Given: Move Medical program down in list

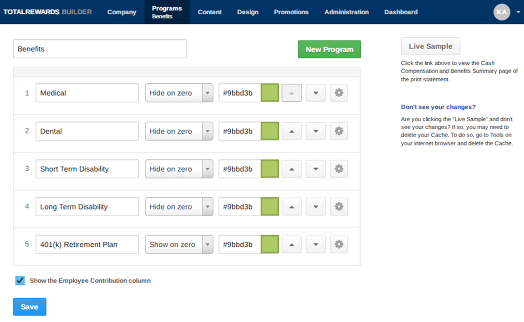Looking at the screenshot, I should pyautogui.click(x=315, y=93).
